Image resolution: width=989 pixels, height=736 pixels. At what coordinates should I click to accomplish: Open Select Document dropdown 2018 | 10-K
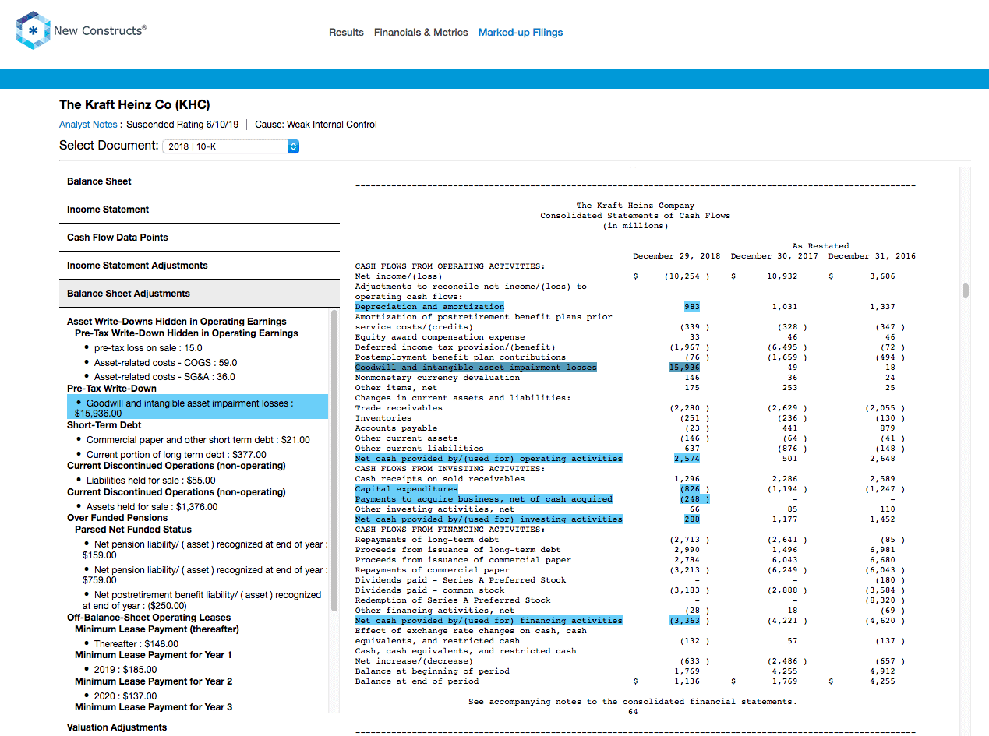click(231, 146)
